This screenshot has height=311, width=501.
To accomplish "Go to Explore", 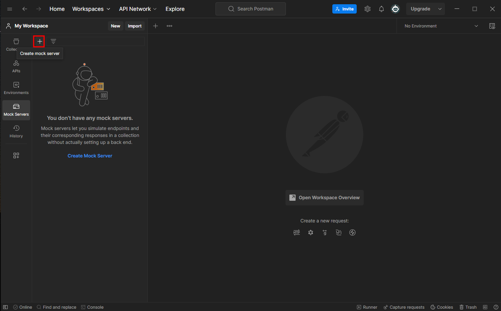I will [x=175, y=9].
